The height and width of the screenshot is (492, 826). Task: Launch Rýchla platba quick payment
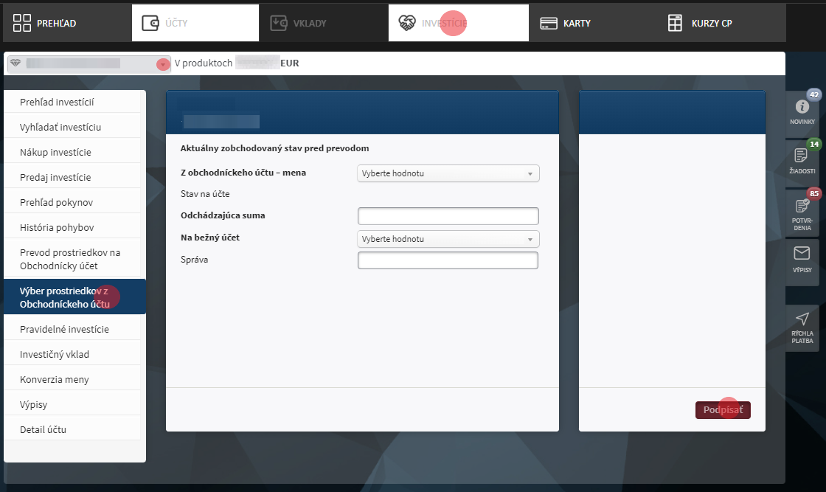[802, 319]
